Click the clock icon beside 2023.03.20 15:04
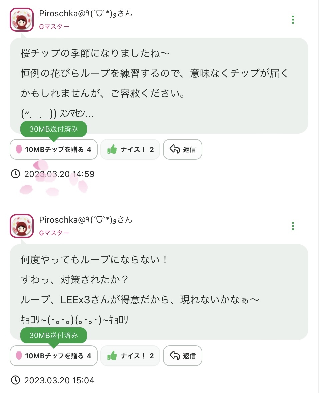 coord(15,380)
